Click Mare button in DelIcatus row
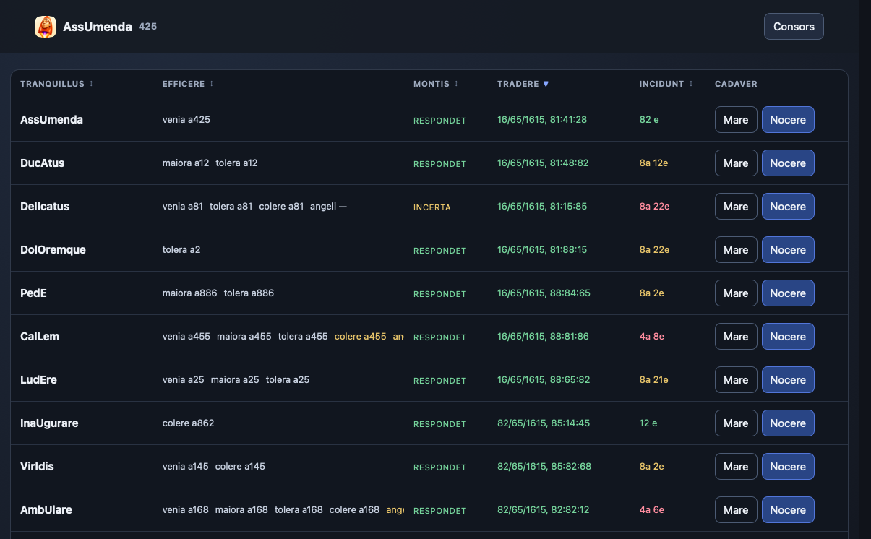 736,207
